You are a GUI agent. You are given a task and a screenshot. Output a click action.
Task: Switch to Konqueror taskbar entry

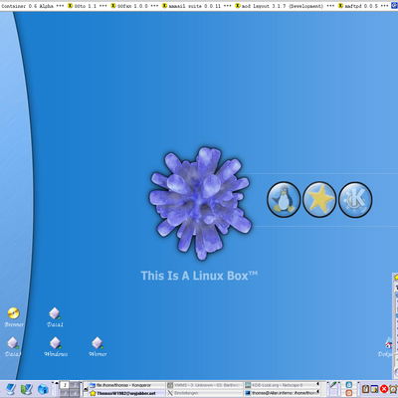[x=127, y=385]
